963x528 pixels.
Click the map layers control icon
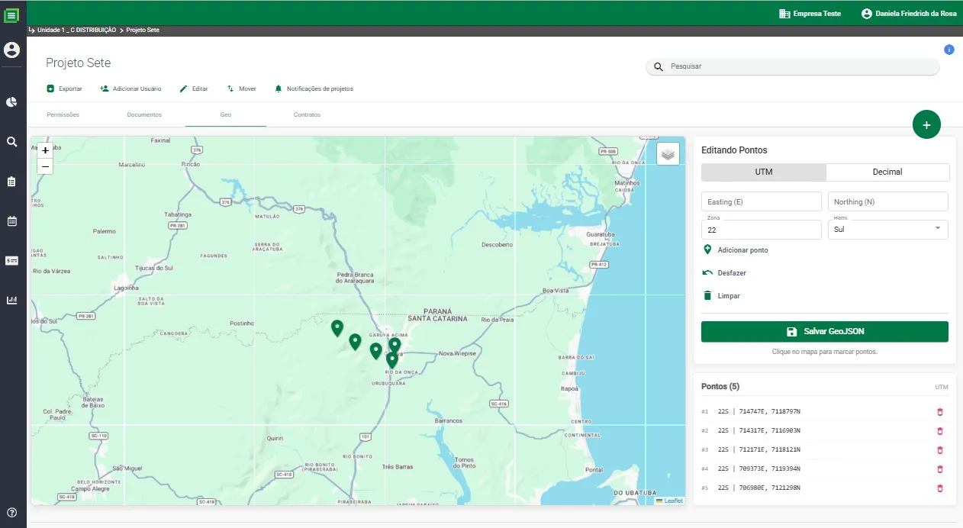tap(668, 153)
